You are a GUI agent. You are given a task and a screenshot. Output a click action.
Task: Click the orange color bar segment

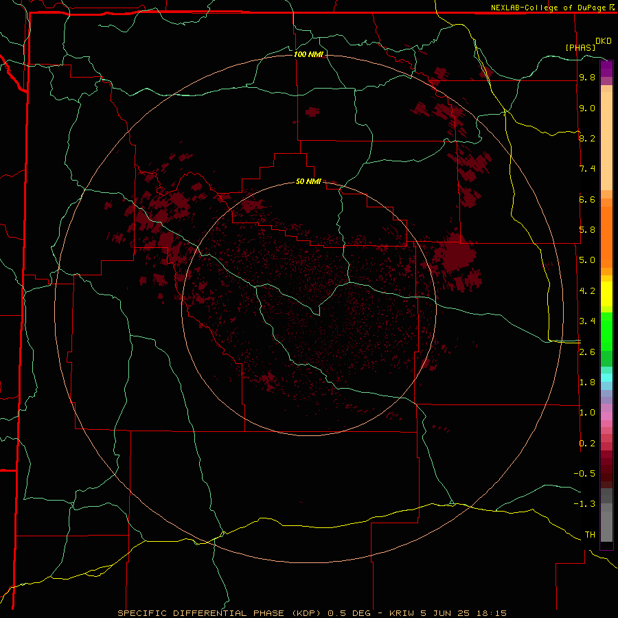606,236
